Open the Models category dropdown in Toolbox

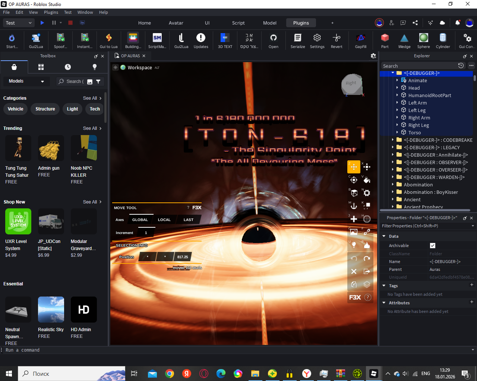[26, 81]
